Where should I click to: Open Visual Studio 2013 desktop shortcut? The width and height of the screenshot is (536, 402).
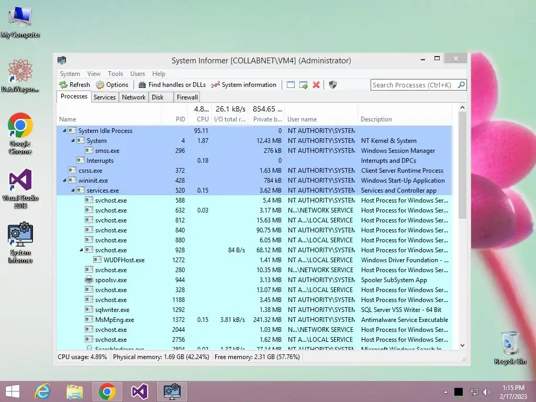click(x=20, y=188)
